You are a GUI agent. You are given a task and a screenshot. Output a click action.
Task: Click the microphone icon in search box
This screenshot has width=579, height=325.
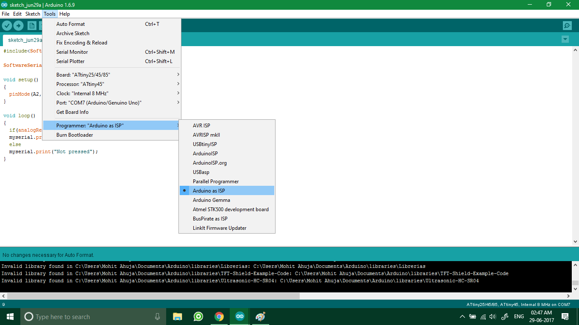(x=157, y=317)
